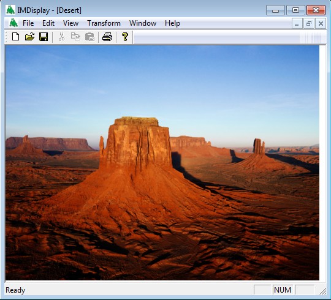Viewport: 331px width, 300px height.
Task: Click the document wizard icon beside File menu
Action: click(x=13, y=23)
